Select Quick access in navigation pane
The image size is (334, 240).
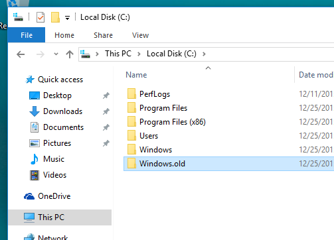click(60, 80)
